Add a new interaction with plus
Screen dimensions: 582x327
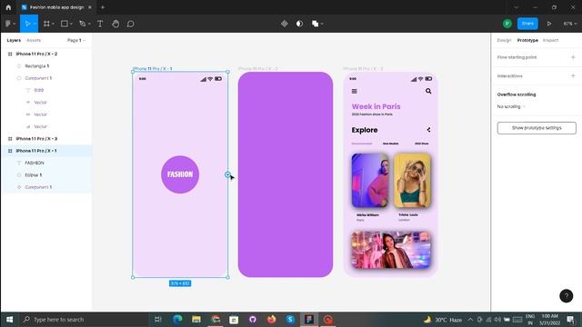coord(573,75)
